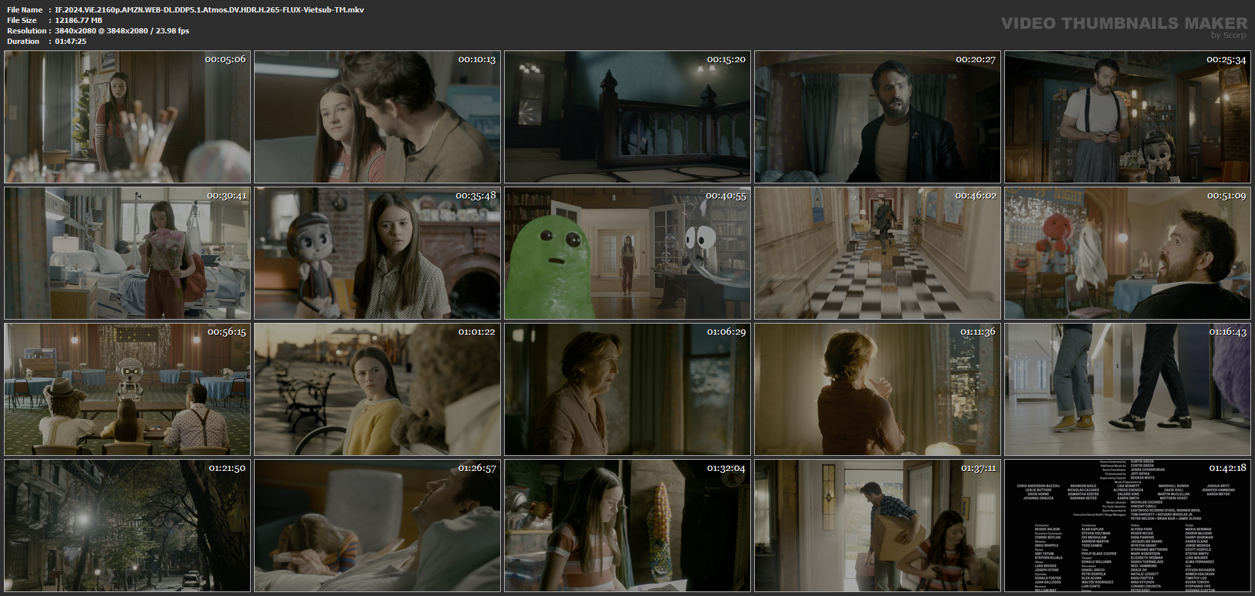1255x596 pixels.
Task: Pick the thumbnail timestamped 00:56:15
Action: [127, 390]
